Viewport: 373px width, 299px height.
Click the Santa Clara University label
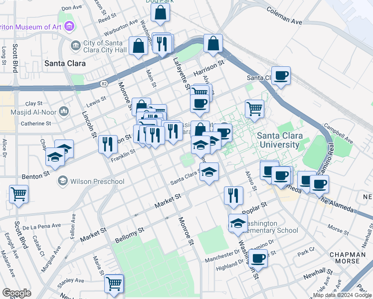(280, 140)
